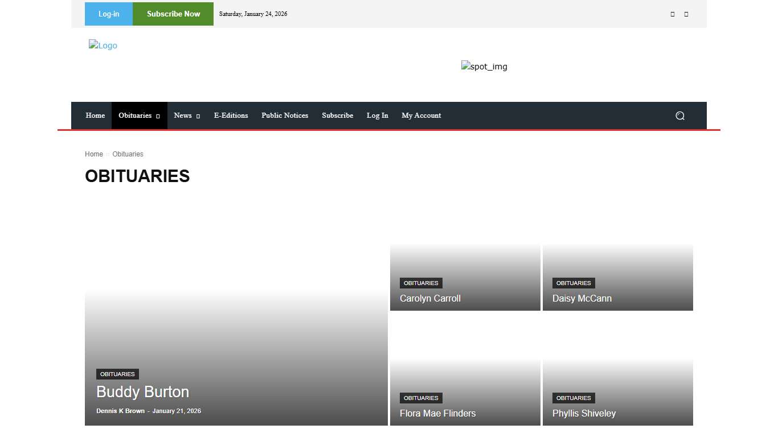778x437 pixels.
Task: View the Daisy McCann obituary
Action: 582,298
